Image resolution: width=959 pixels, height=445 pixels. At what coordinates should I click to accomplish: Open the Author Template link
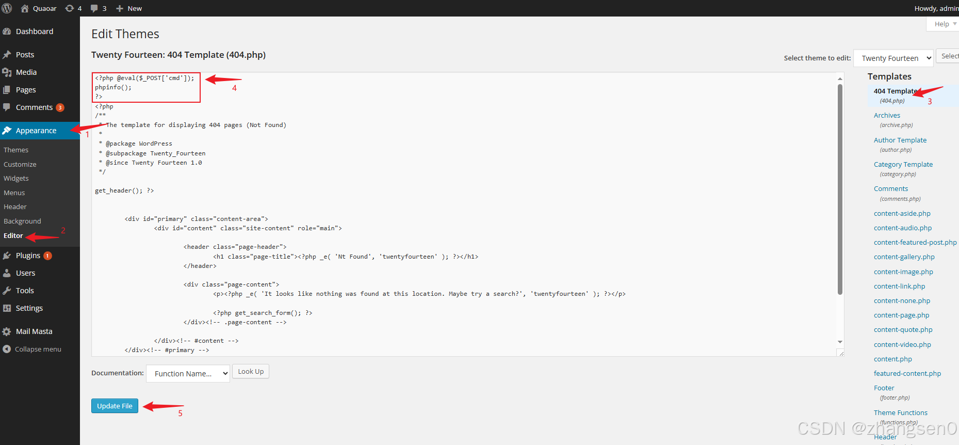pos(900,140)
